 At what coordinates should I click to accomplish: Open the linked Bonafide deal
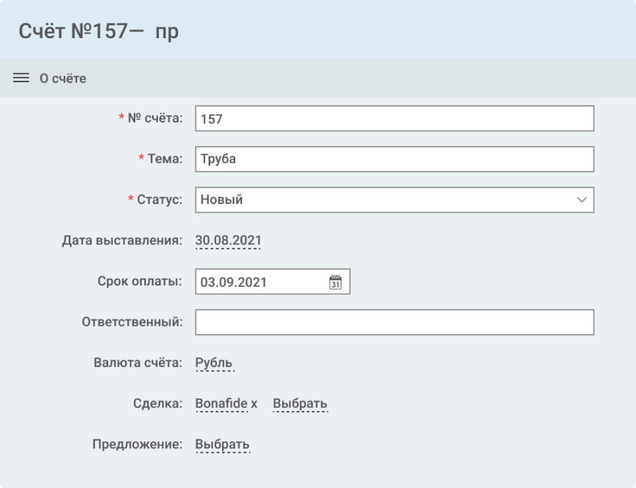coord(221,404)
